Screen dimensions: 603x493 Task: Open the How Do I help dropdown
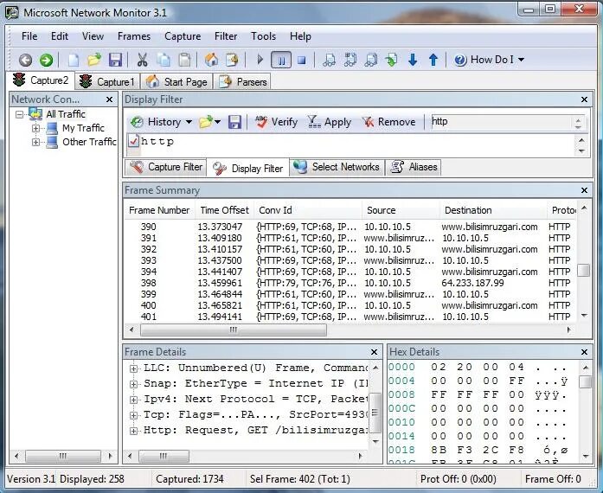[489, 60]
